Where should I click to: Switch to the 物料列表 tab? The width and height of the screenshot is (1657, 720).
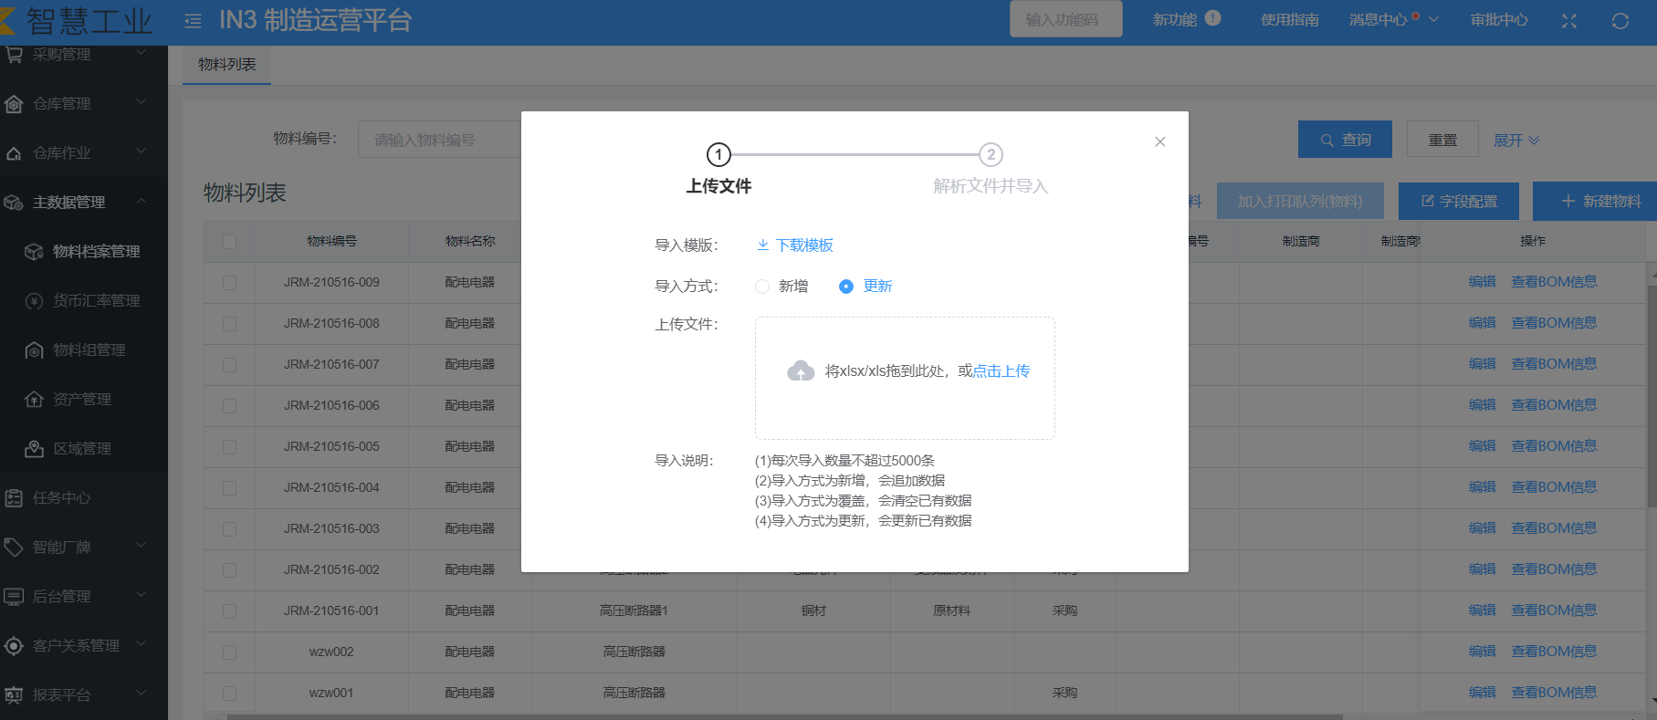[227, 65]
